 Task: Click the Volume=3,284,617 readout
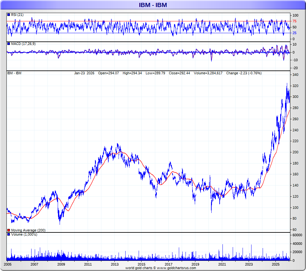pos(208,73)
